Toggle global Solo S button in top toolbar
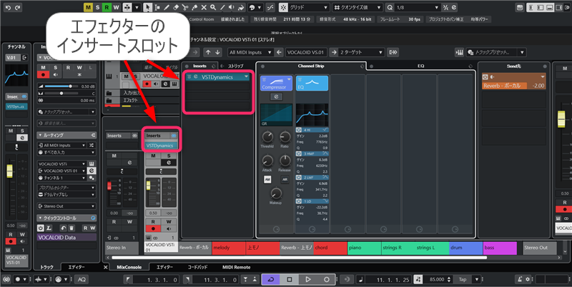 pos(97,7)
